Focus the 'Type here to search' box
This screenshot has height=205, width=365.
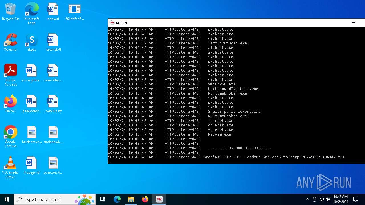coord(55,199)
